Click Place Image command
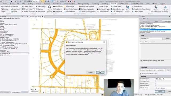This screenshot has width=171, height=96. (x=41, y=6)
